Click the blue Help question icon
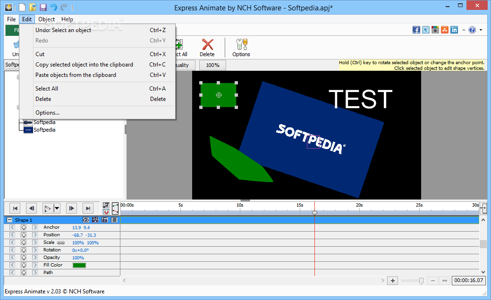 pos(472,30)
